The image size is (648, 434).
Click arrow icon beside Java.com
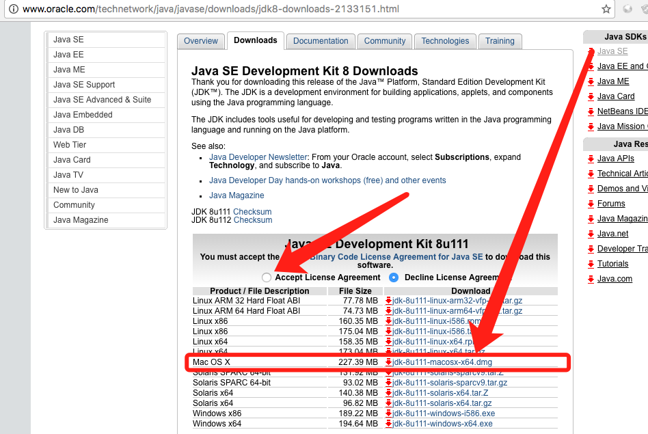click(591, 280)
